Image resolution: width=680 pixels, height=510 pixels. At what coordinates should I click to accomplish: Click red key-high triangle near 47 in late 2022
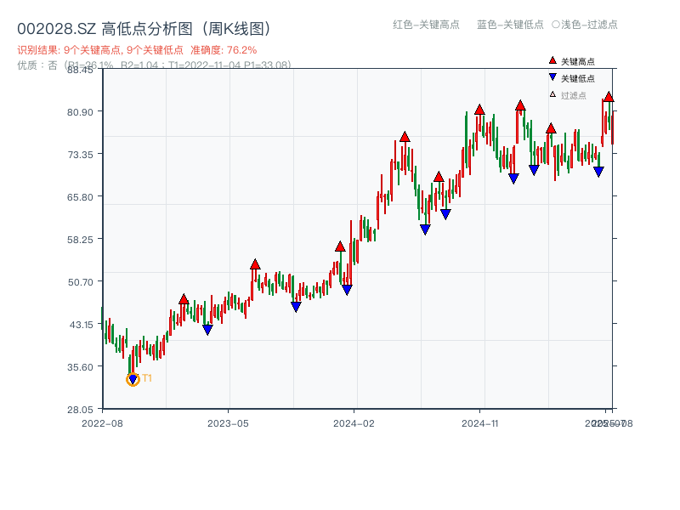click(184, 299)
